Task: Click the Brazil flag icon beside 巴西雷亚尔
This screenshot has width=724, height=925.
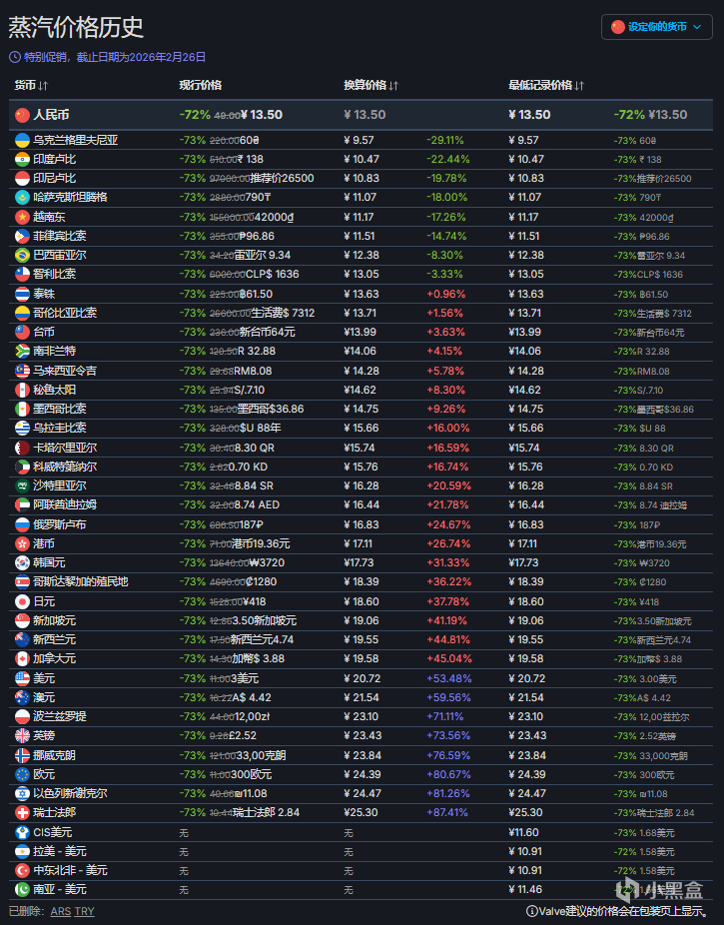Action: tap(22, 255)
